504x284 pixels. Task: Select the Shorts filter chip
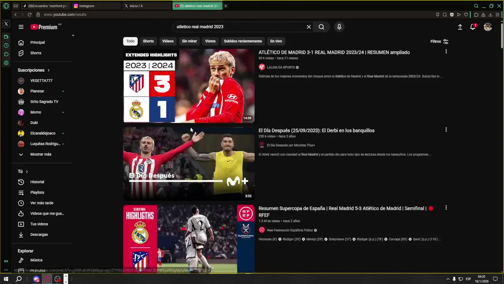[x=148, y=41]
